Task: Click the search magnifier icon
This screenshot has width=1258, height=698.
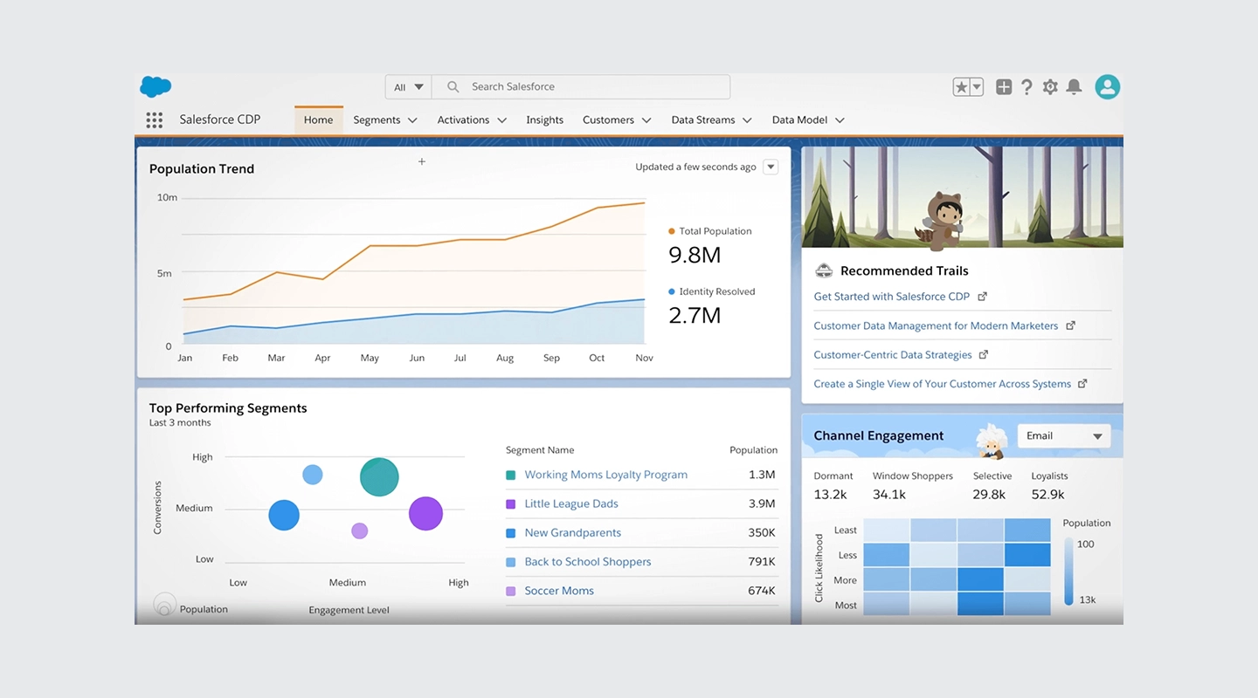Action: tap(453, 87)
